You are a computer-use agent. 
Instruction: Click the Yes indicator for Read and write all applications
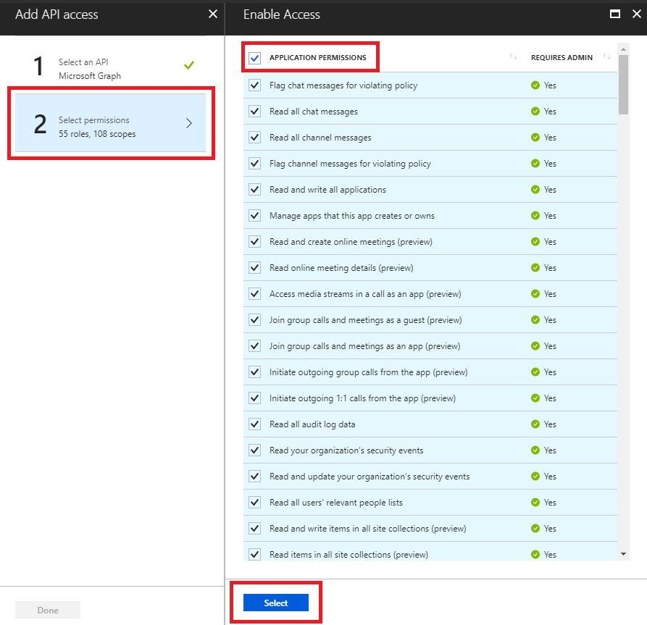[x=533, y=189]
